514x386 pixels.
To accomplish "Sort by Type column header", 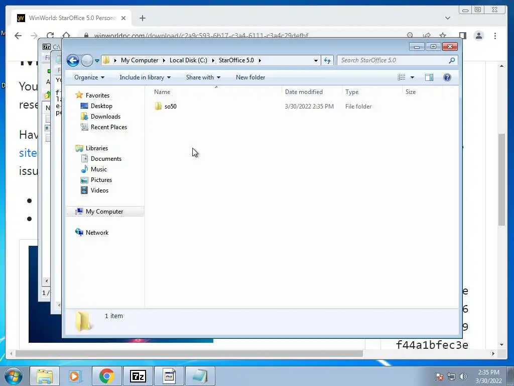I will click(372, 92).
